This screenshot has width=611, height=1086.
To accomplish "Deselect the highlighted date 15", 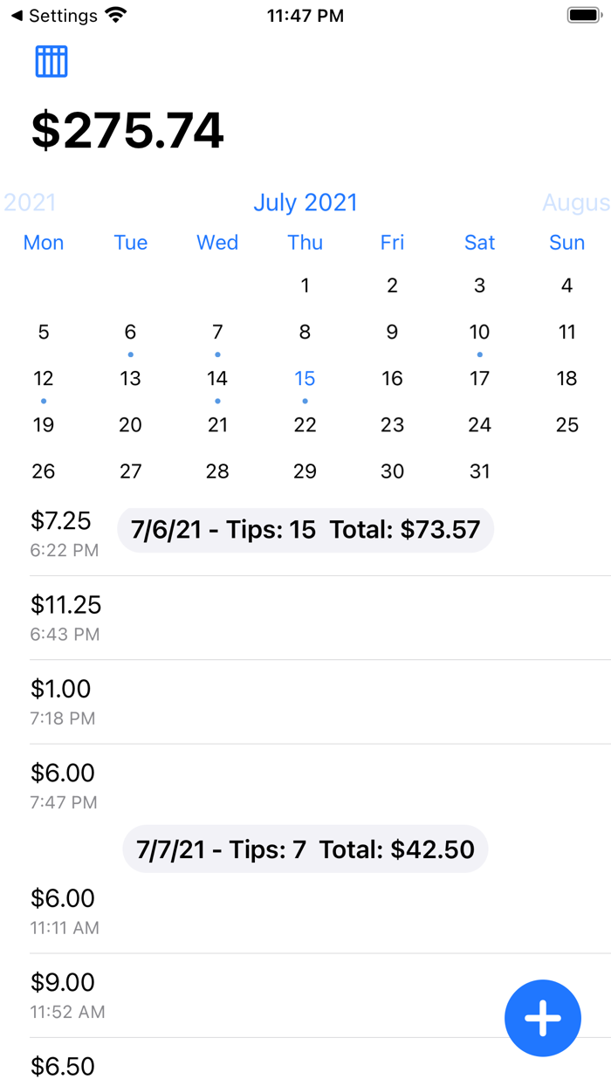I will coord(305,378).
